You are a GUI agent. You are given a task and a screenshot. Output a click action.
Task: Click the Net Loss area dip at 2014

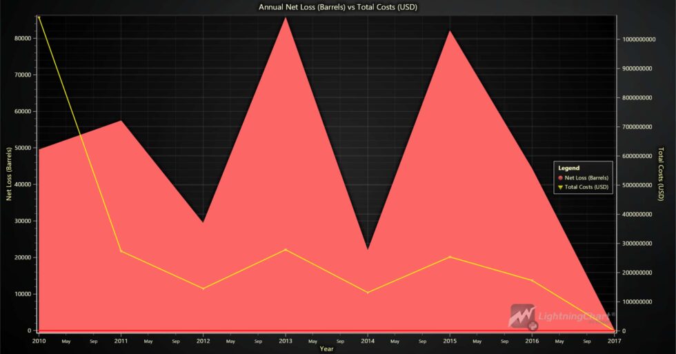(368, 250)
